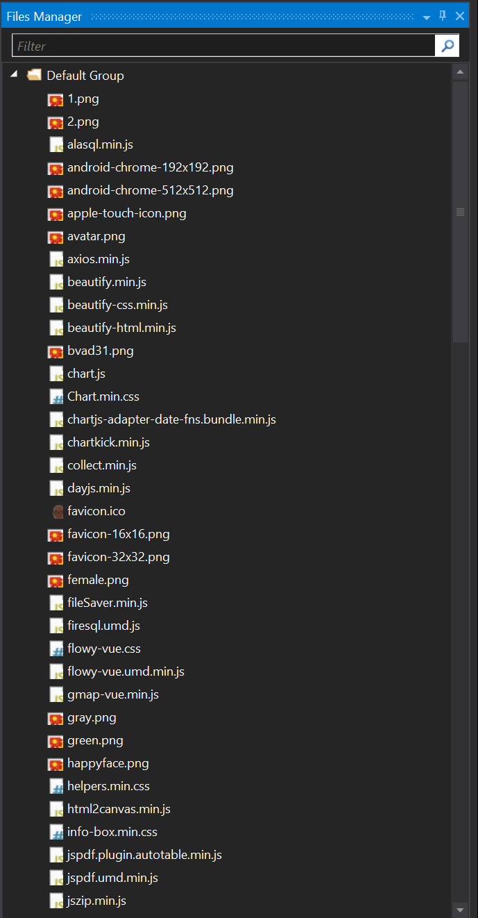The width and height of the screenshot is (478, 918).
Task: Click the image icon beside gray.png
Action: (x=56, y=718)
